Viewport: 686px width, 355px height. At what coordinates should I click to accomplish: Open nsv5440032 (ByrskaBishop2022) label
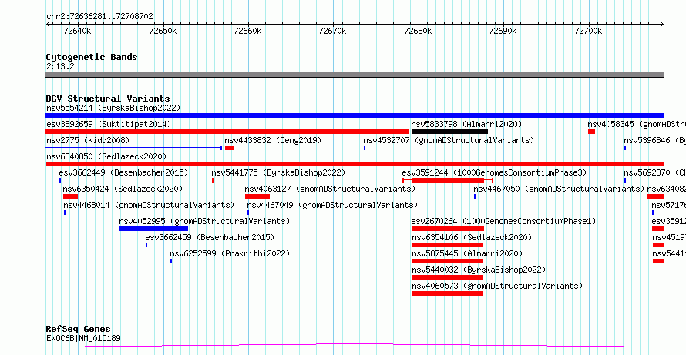479,270
